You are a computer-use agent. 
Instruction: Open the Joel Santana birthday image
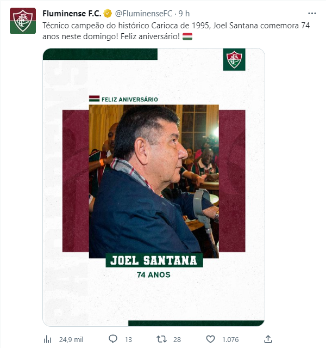point(154,187)
